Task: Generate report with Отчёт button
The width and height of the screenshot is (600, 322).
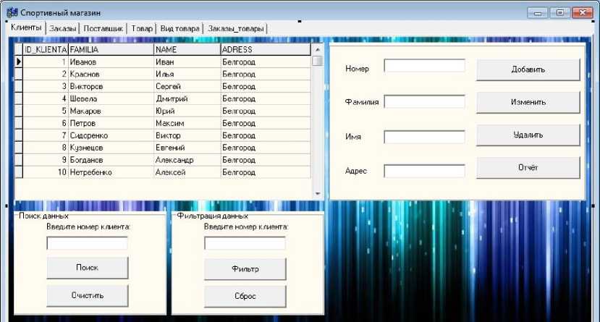Action: pyautogui.click(x=528, y=167)
